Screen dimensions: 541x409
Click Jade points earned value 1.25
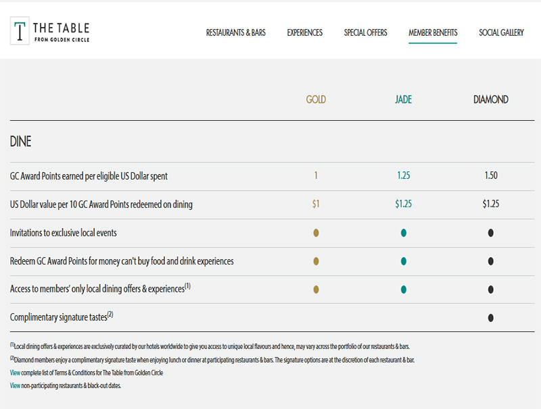pos(403,175)
